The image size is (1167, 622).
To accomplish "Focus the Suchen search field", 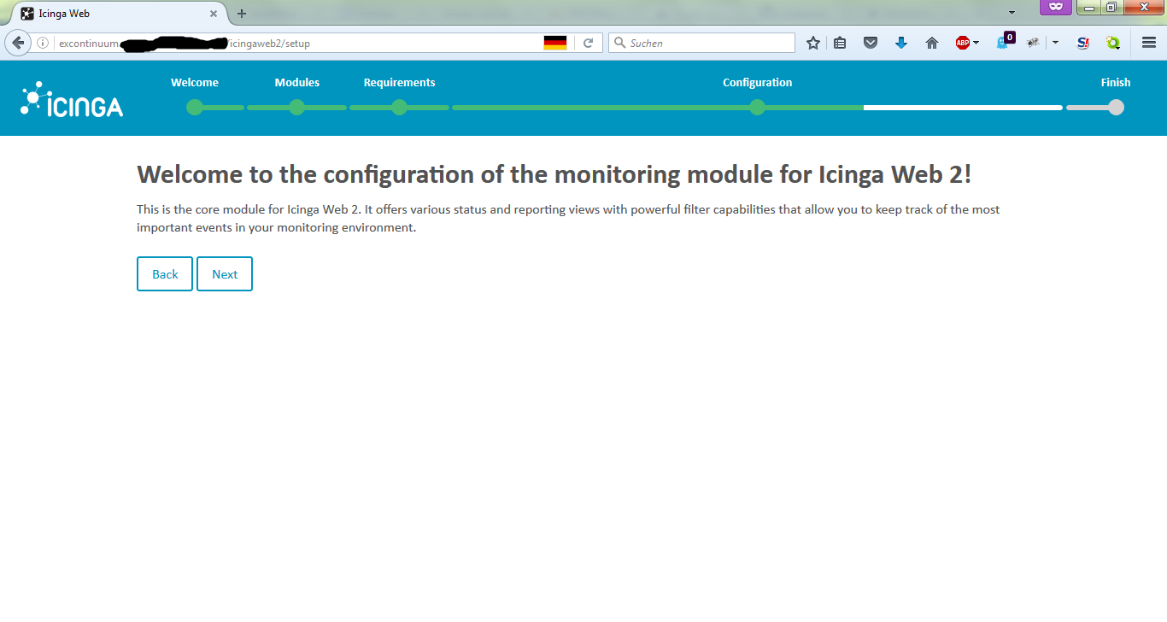I will pyautogui.click(x=701, y=43).
